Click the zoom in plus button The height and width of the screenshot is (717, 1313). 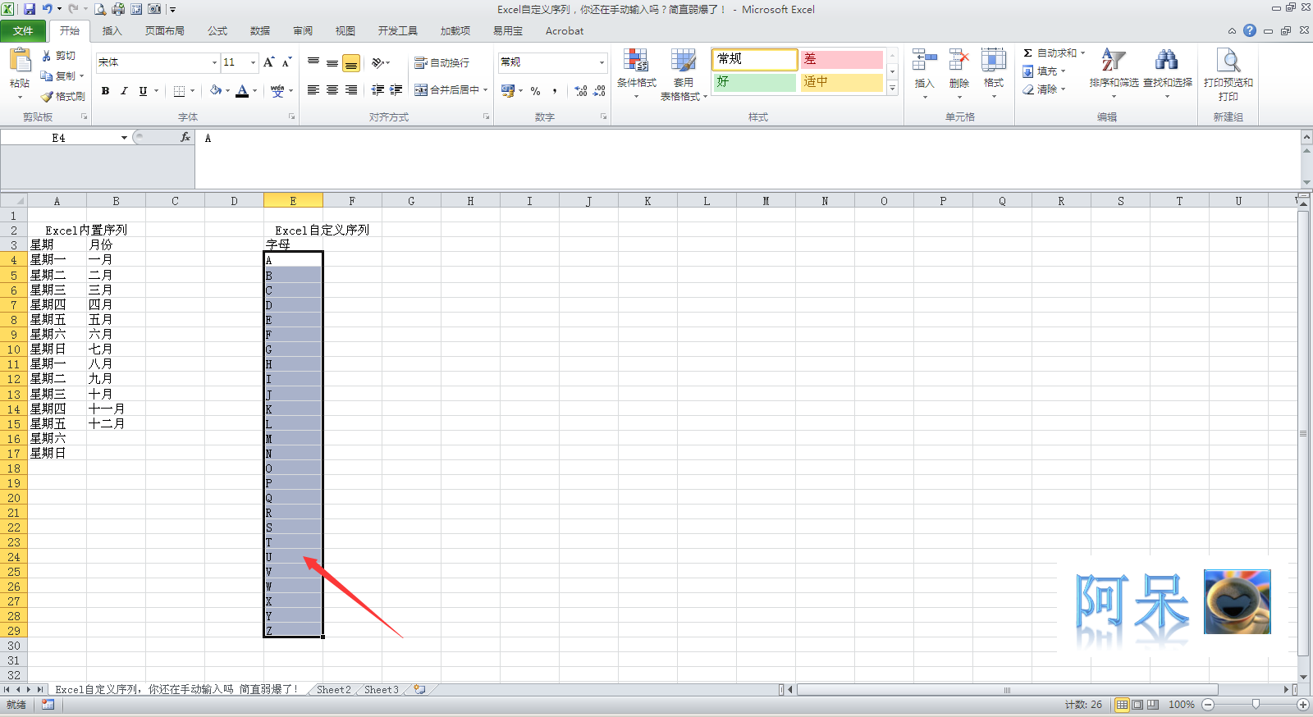(1302, 705)
